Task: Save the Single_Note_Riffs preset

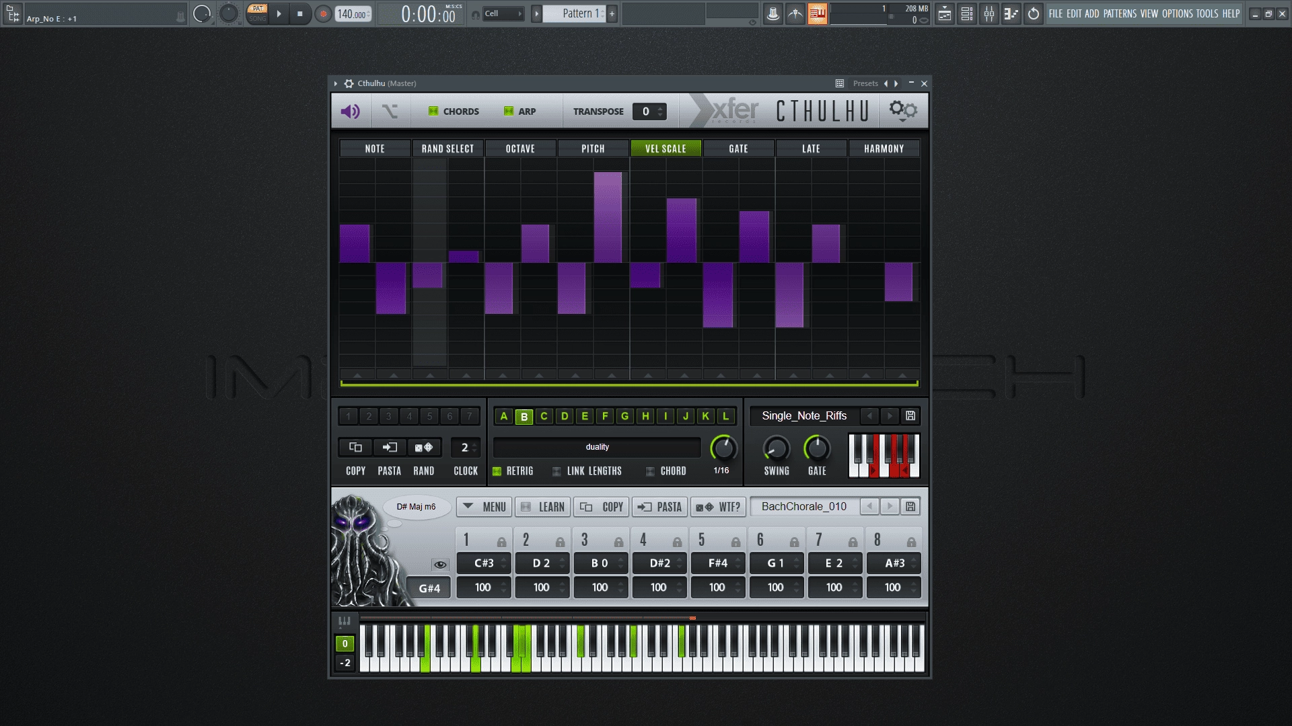Action: (x=910, y=416)
